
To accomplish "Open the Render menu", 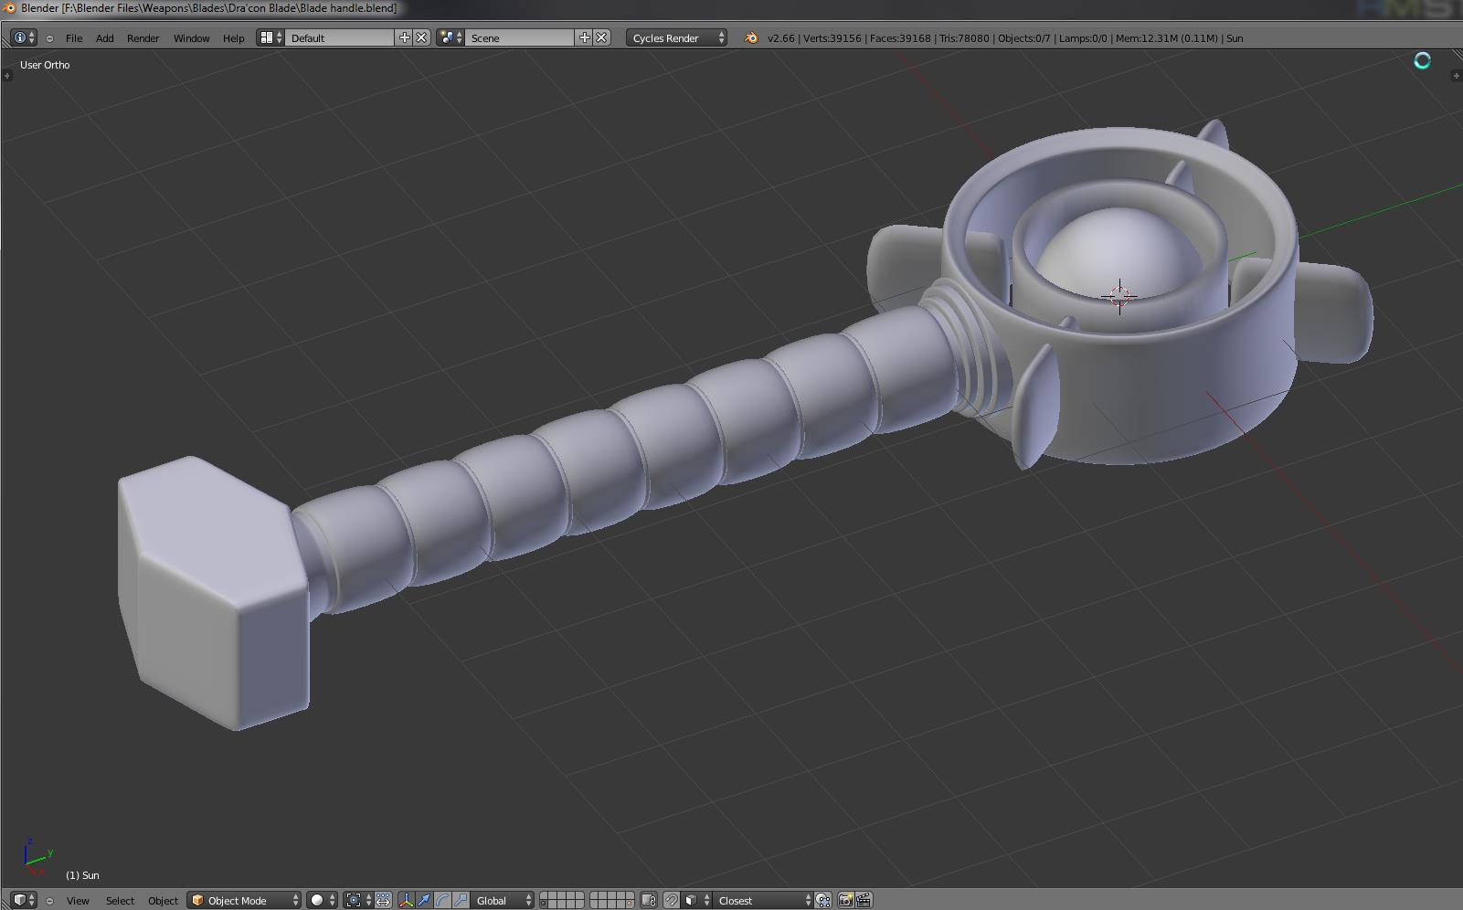I will tap(143, 38).
